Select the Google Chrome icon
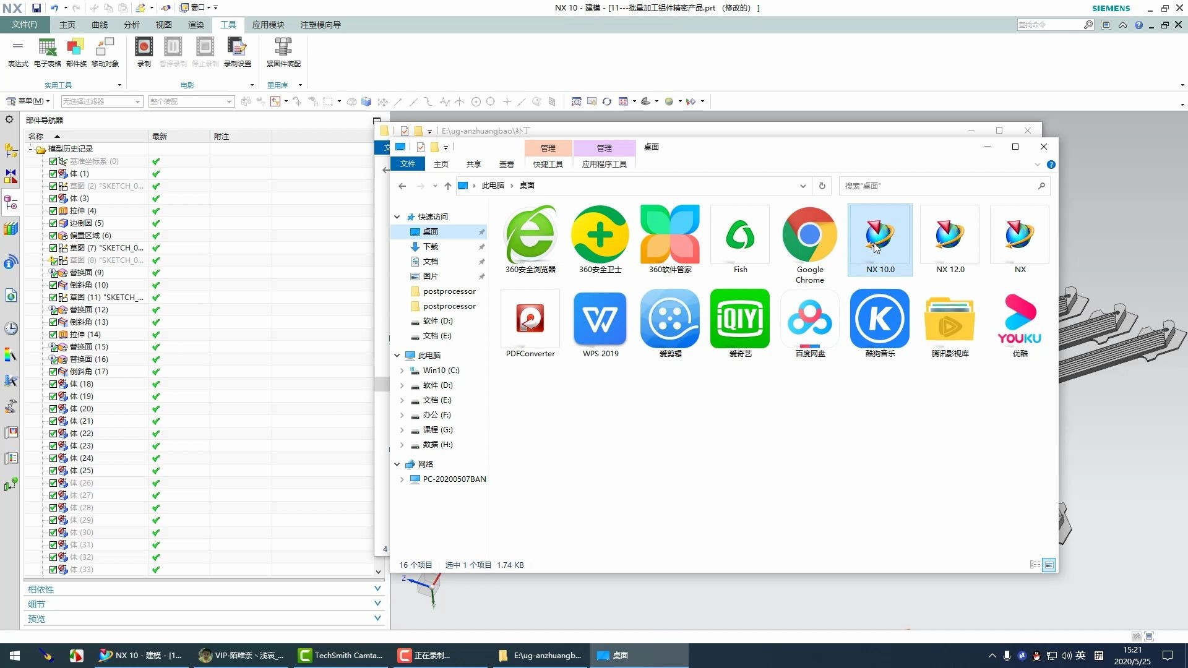1188x668 pixels. point(810,245)
